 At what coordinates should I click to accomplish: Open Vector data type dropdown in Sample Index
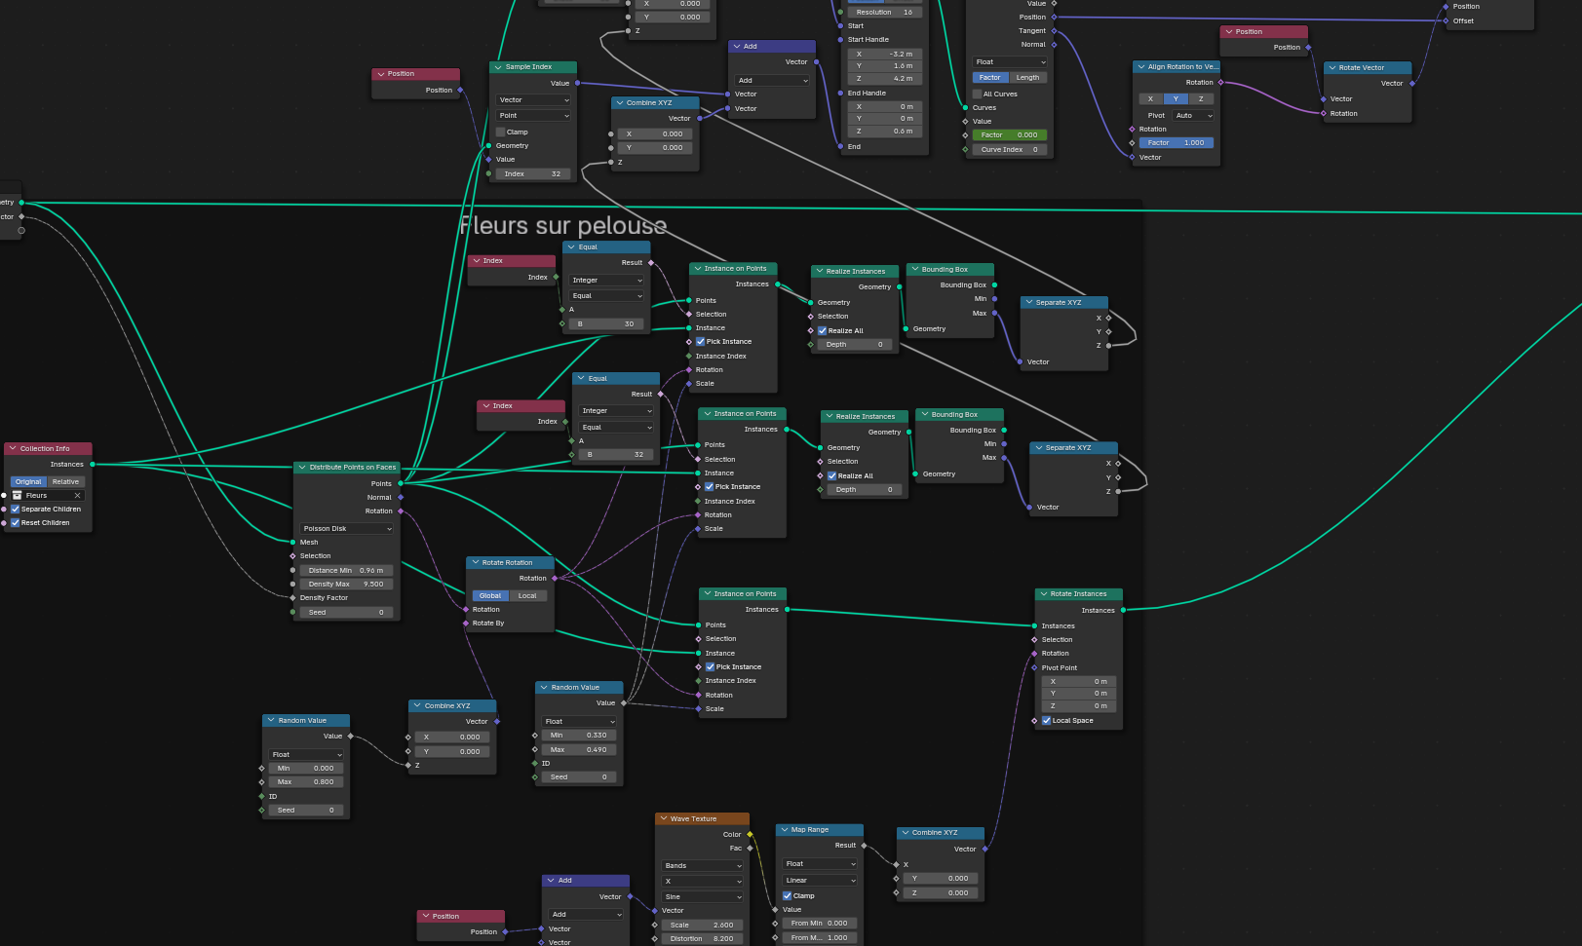533,99
